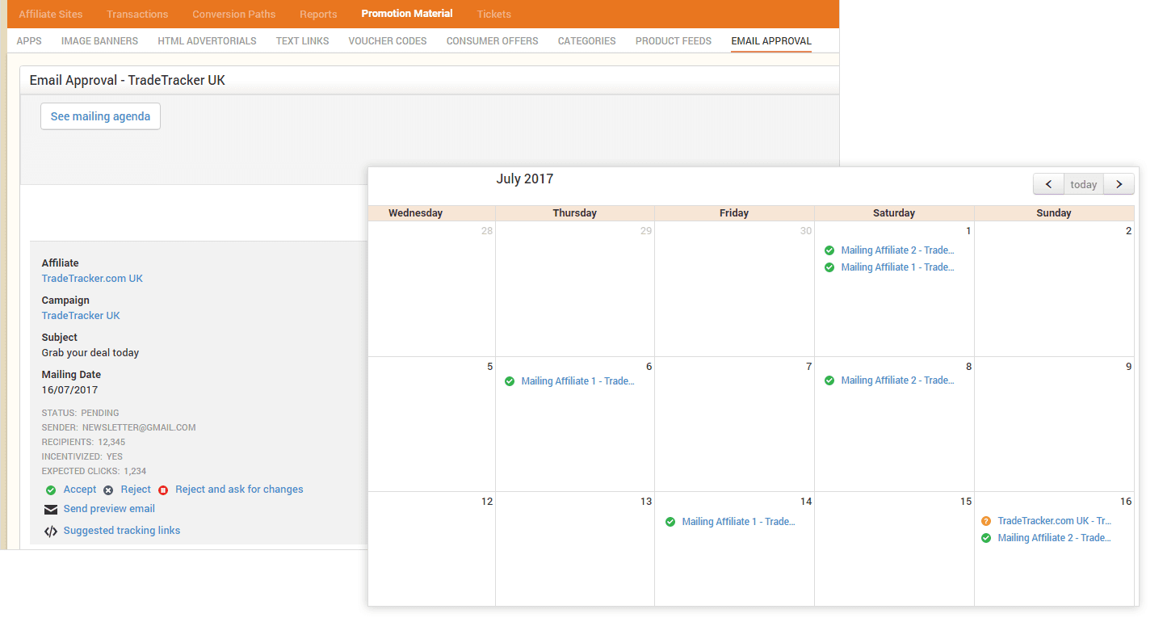
Task: Open the Conversion Paths menu
Action: click(234, 15)
